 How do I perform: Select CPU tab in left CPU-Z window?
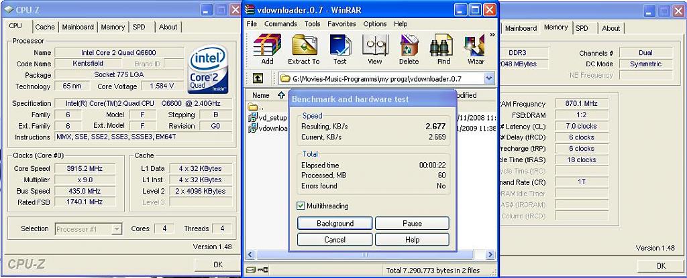click(16, 26)
